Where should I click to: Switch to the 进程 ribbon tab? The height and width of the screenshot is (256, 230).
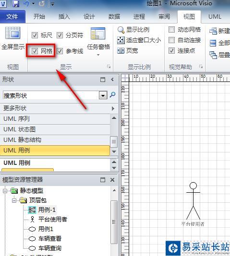[x=139, y=16]
